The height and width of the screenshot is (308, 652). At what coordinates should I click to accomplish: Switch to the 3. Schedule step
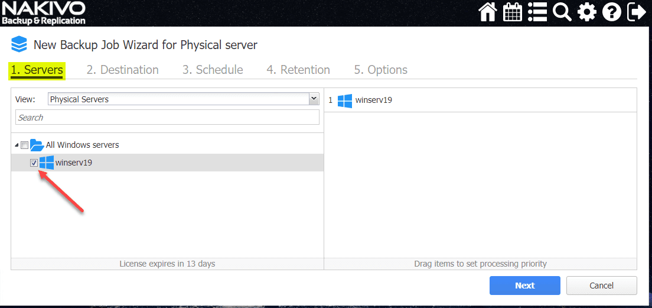213,70
